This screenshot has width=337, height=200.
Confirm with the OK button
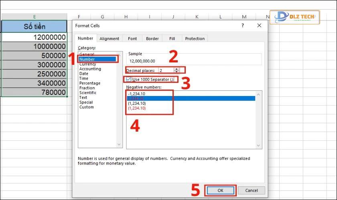click(x=220, y=190)
